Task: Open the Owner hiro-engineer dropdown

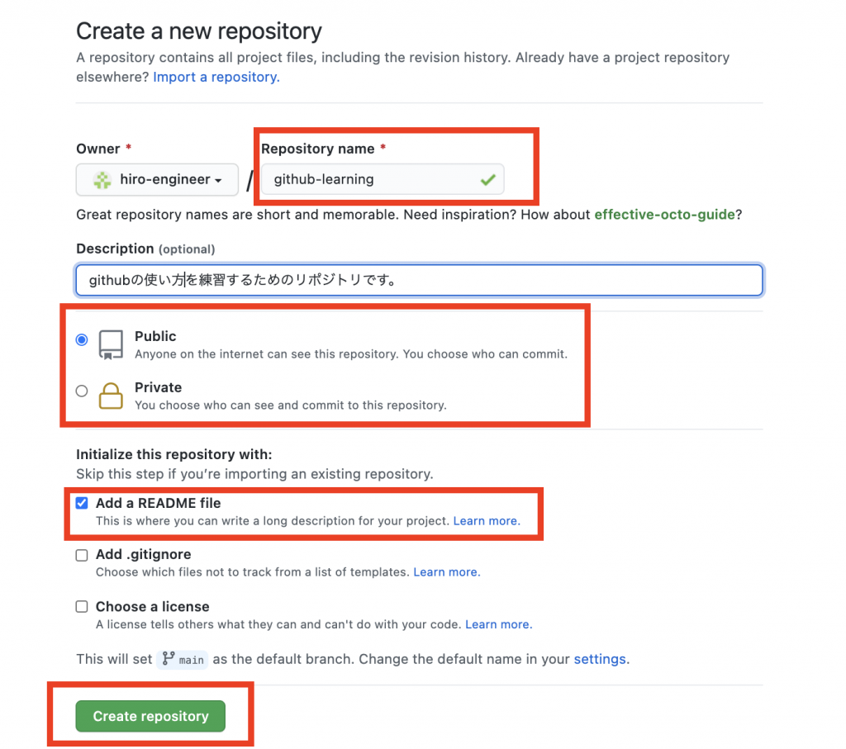Action: click(157, 179)
